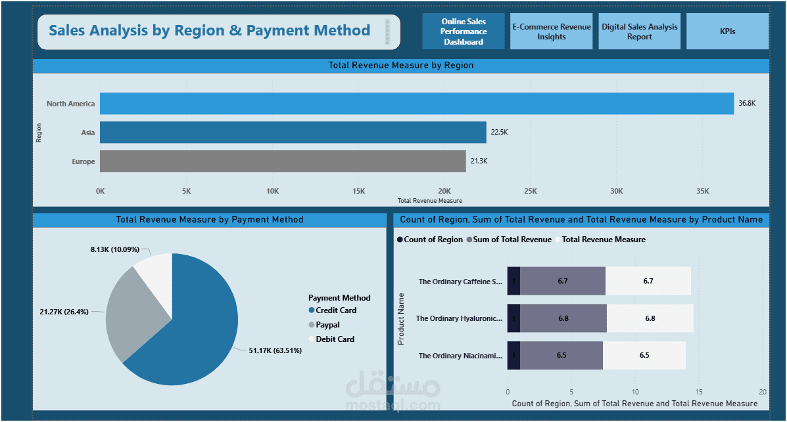The width and height of the screenshot is (787, 422).
Task: Click the 36.8K data label
Action: click(x=747, y=103)
